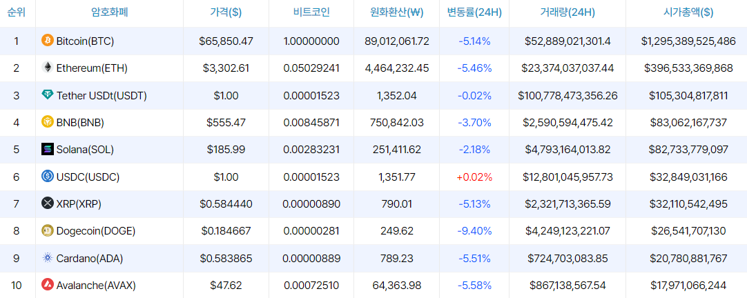Sort by 가격($) column header
Image resolution: width=747 pixels, height=298 pixels.
click(x=226, y=13)
